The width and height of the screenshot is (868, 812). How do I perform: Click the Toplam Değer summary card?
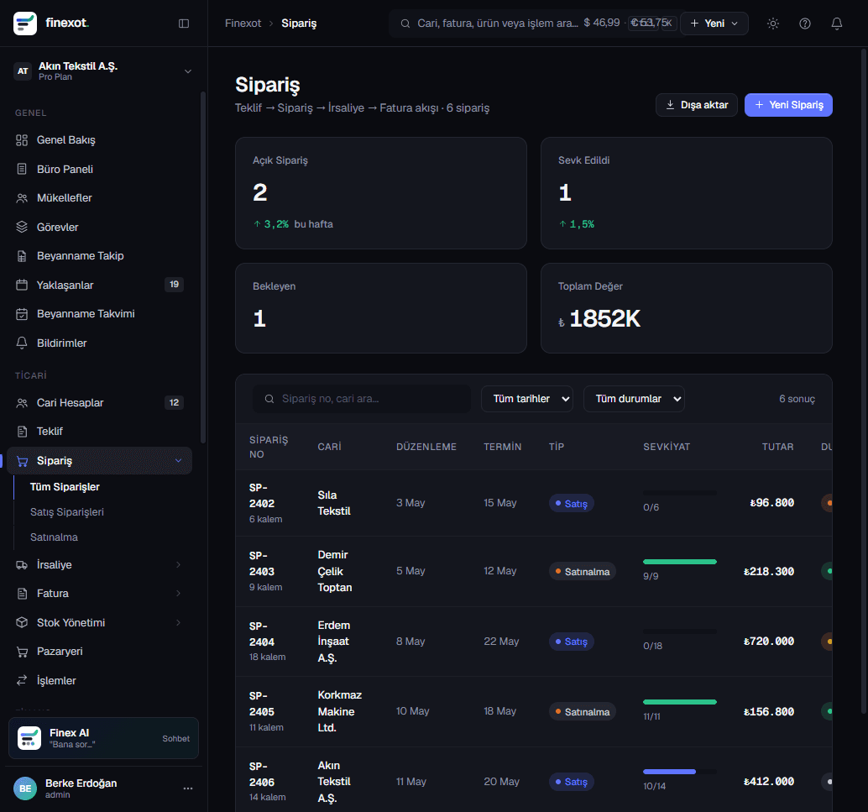click(687, 308)
